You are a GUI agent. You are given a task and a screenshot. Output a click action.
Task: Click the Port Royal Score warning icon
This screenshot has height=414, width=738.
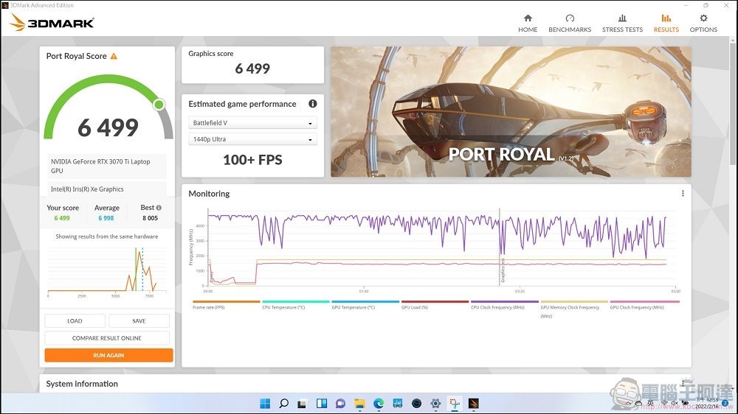pos(114,56)
